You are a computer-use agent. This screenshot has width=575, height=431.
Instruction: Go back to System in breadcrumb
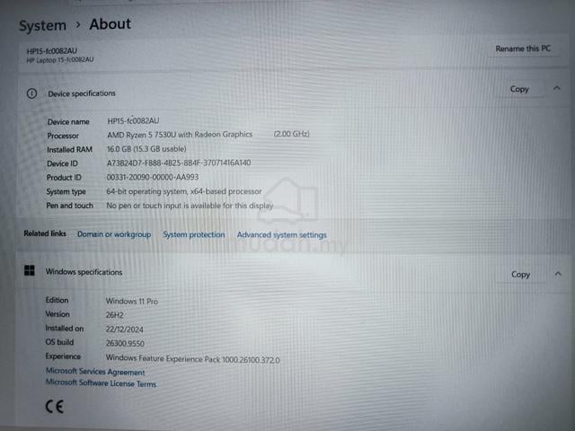(x=42, y=26)
